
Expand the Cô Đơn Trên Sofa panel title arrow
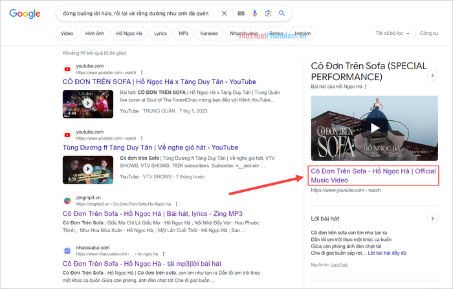[x=432, y=76]
